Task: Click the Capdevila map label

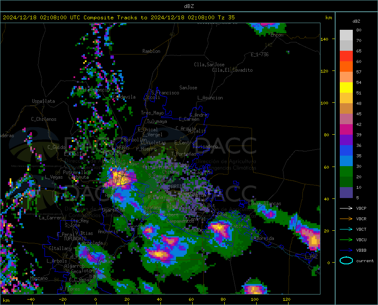Action: pos(124,97)
